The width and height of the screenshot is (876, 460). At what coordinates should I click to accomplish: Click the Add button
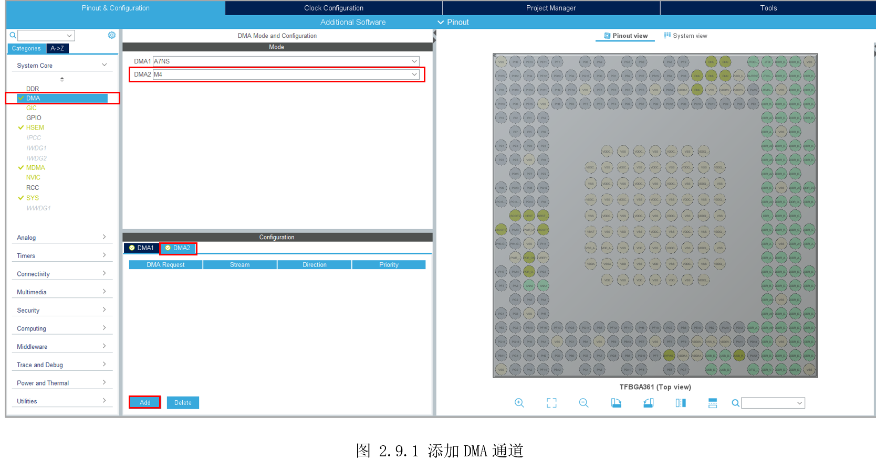(145, 403)
